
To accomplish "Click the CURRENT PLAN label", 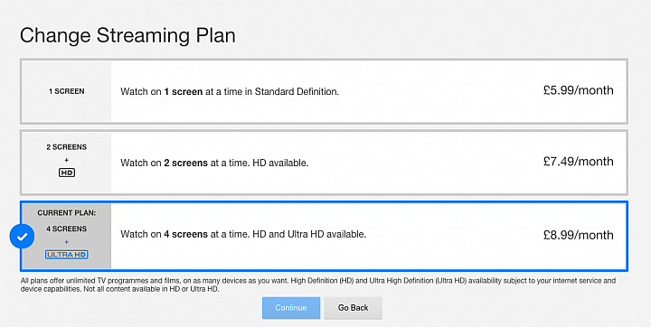I will coord(66,213).
